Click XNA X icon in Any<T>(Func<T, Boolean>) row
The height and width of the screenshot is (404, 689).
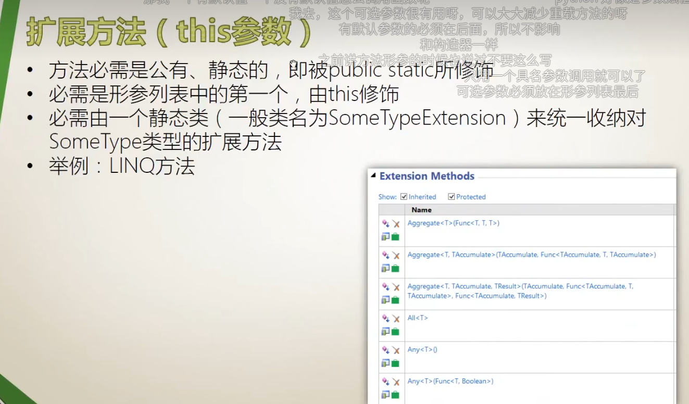click(396, 382)
